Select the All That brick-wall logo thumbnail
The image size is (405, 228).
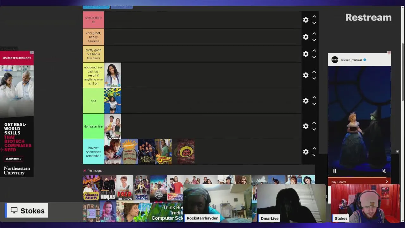(x=186, y=152)
